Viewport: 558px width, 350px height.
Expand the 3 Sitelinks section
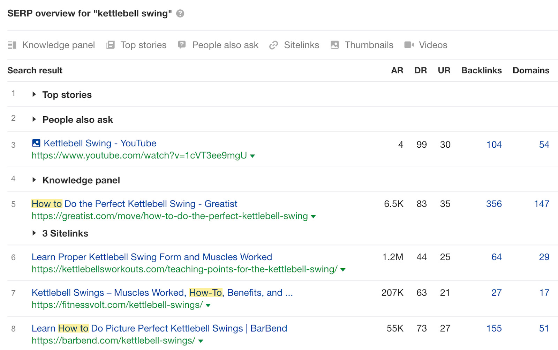click(34, 233)
